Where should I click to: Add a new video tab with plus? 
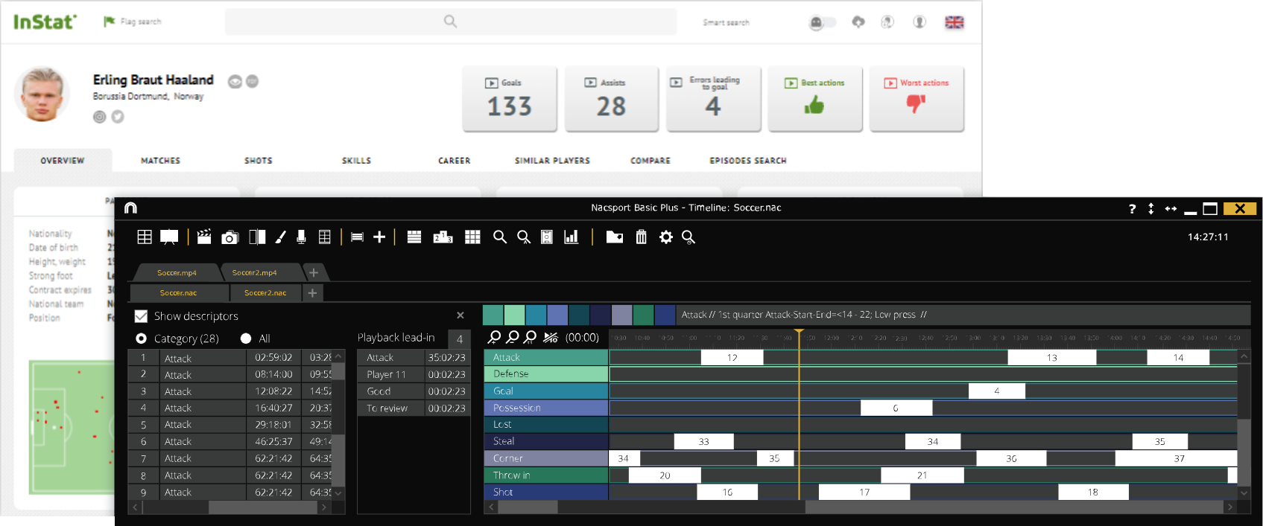[x=314, y=273]
